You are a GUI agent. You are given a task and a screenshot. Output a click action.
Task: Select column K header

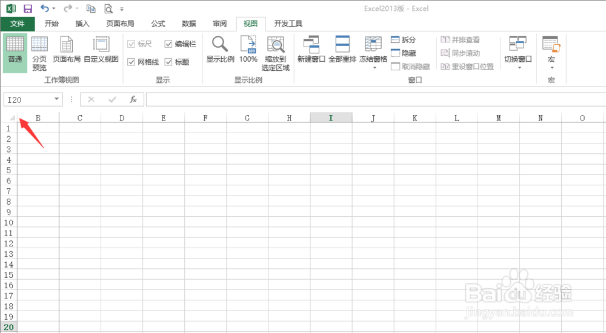point(415,118)
